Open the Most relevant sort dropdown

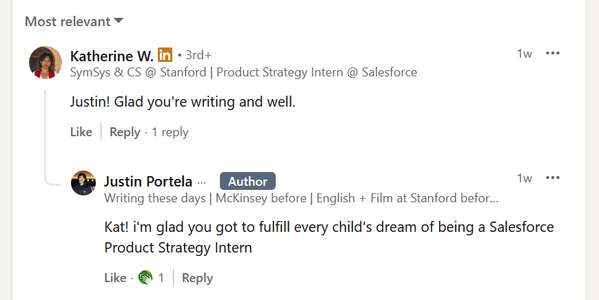pyautogui.click(x=74, y=21)
